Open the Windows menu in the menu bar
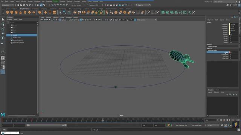 point(37,1)
